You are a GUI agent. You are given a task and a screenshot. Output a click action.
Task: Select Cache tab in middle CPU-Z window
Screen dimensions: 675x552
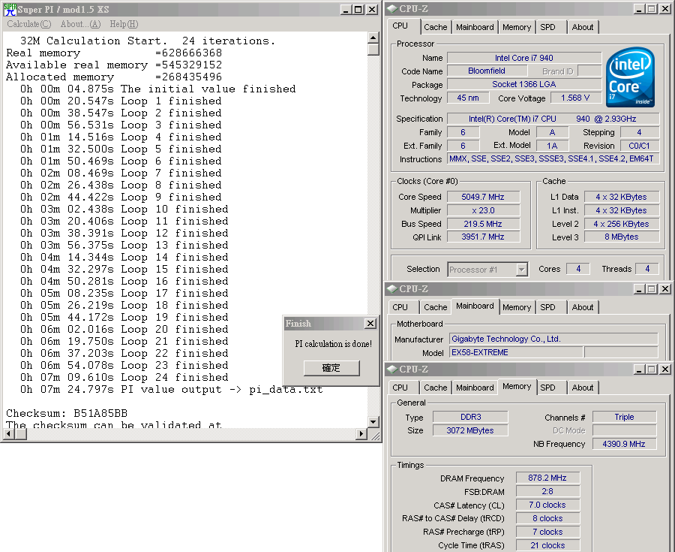tap(436, 307)
